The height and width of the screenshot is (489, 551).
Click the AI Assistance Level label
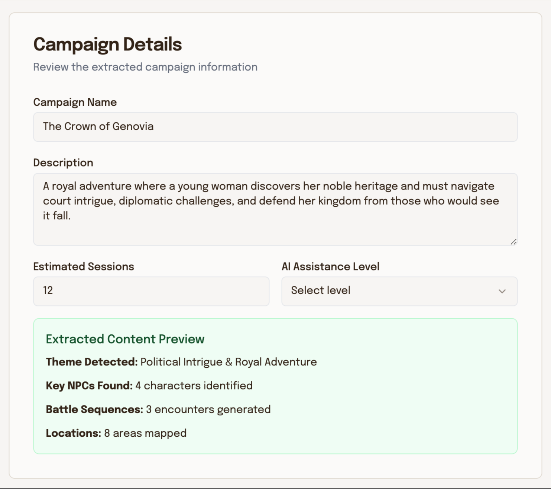(x=330, y=267)
